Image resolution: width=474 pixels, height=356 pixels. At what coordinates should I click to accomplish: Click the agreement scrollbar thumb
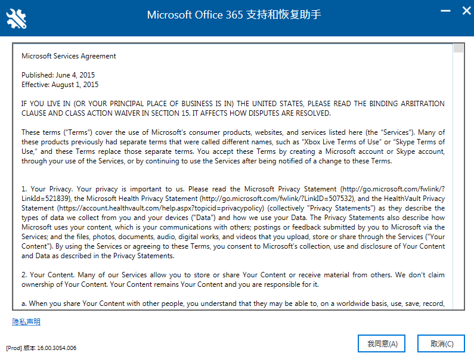(458, 48)
